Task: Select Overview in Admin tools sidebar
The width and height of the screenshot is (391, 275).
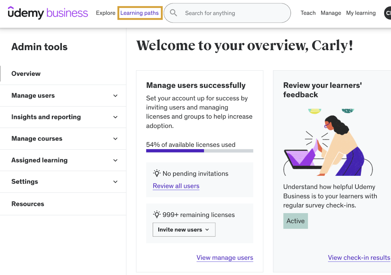Action: coord(26,74)
